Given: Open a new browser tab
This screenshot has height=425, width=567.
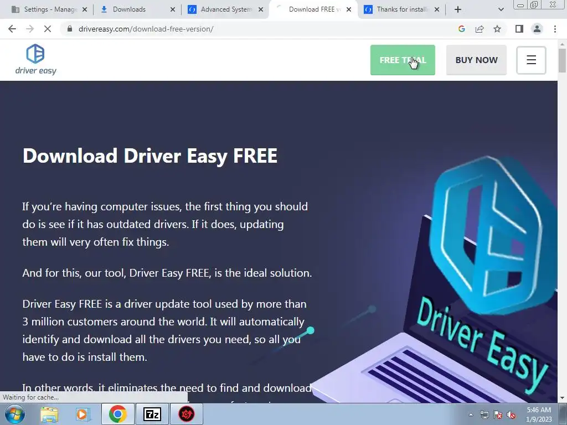Looking at the screenshot, I should click(x=458, y=10).
